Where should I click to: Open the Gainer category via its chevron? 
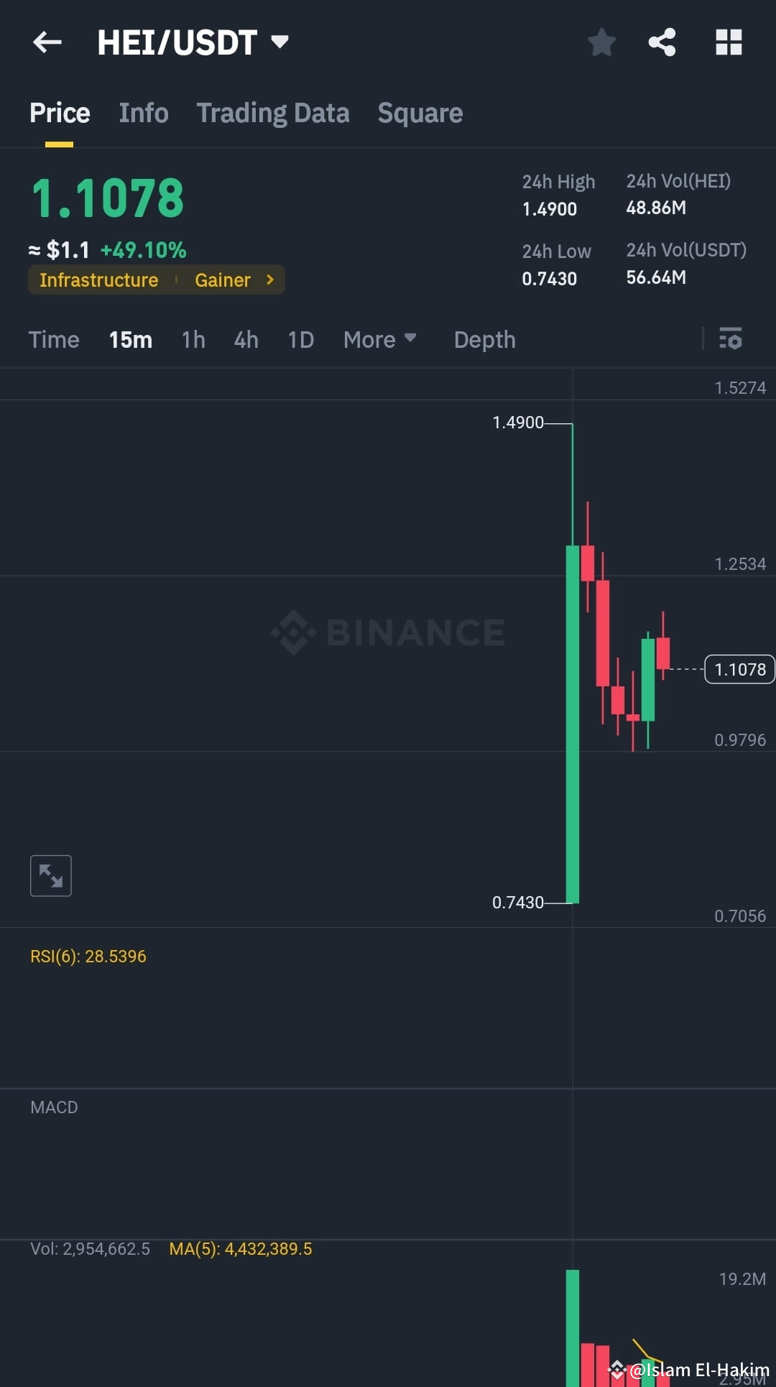(x=269, y=280)
